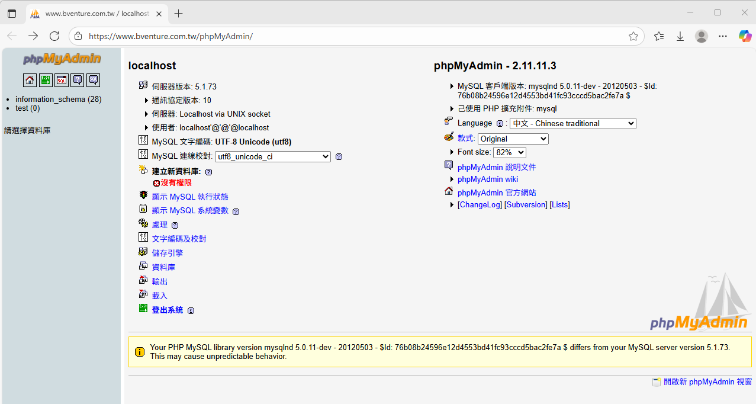The image size is (756, 404).
Task: Select the www.bventure.com.tw / localhost browser tab
Action: point(96,13)
